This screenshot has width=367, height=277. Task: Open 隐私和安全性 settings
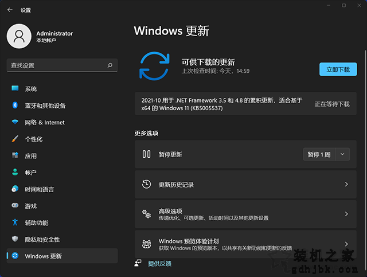62,239
